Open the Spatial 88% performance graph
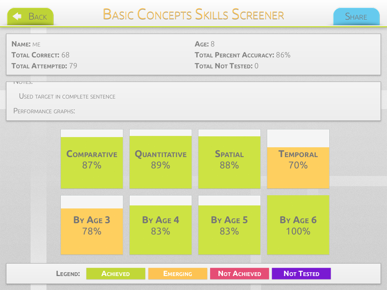The width and height of the screenshot is (387, 290). pos(229,159)
